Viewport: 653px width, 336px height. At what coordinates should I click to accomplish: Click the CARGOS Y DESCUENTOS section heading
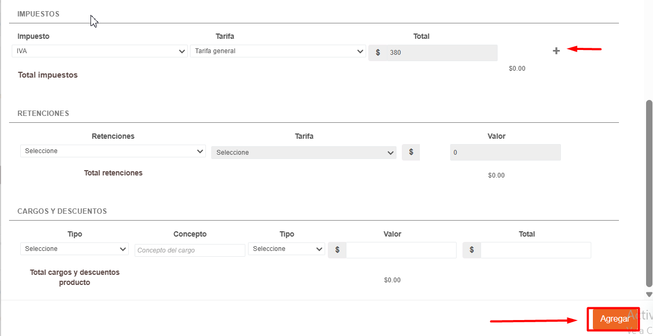click(62, 211)
